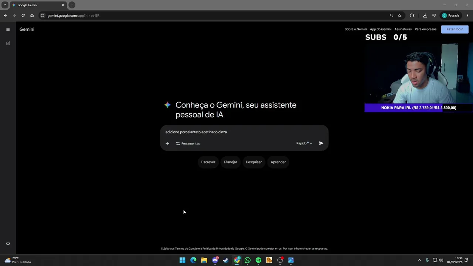Open the orange gears app in taskbar
Screen dimensions: 473x266
coord(269,260)
